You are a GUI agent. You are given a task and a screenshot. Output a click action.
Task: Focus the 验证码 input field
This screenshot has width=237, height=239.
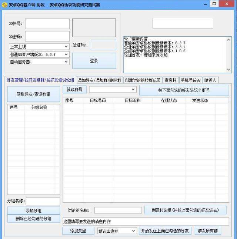[x=103, y=45]
